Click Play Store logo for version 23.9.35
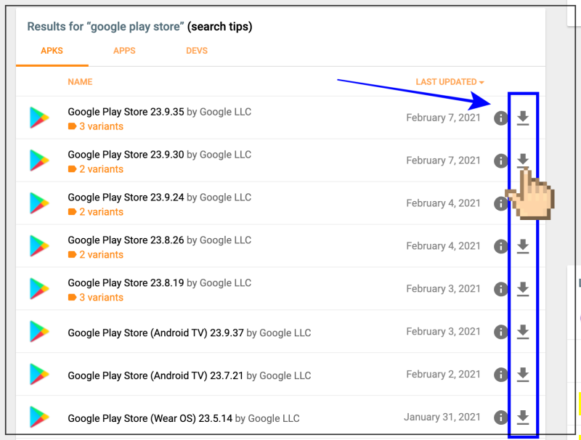 click(39, 118)
